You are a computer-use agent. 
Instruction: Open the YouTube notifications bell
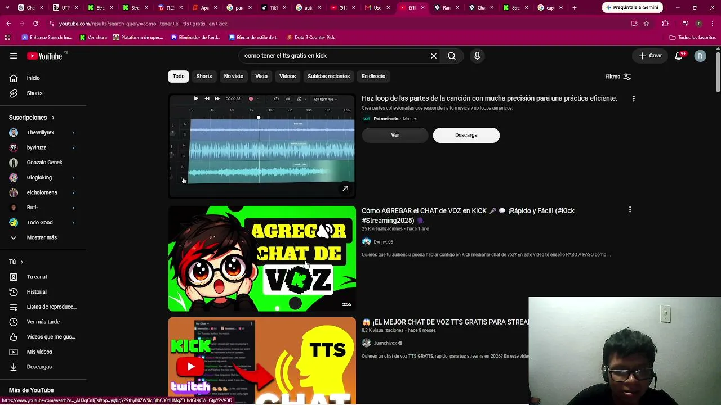coord(679,56)
